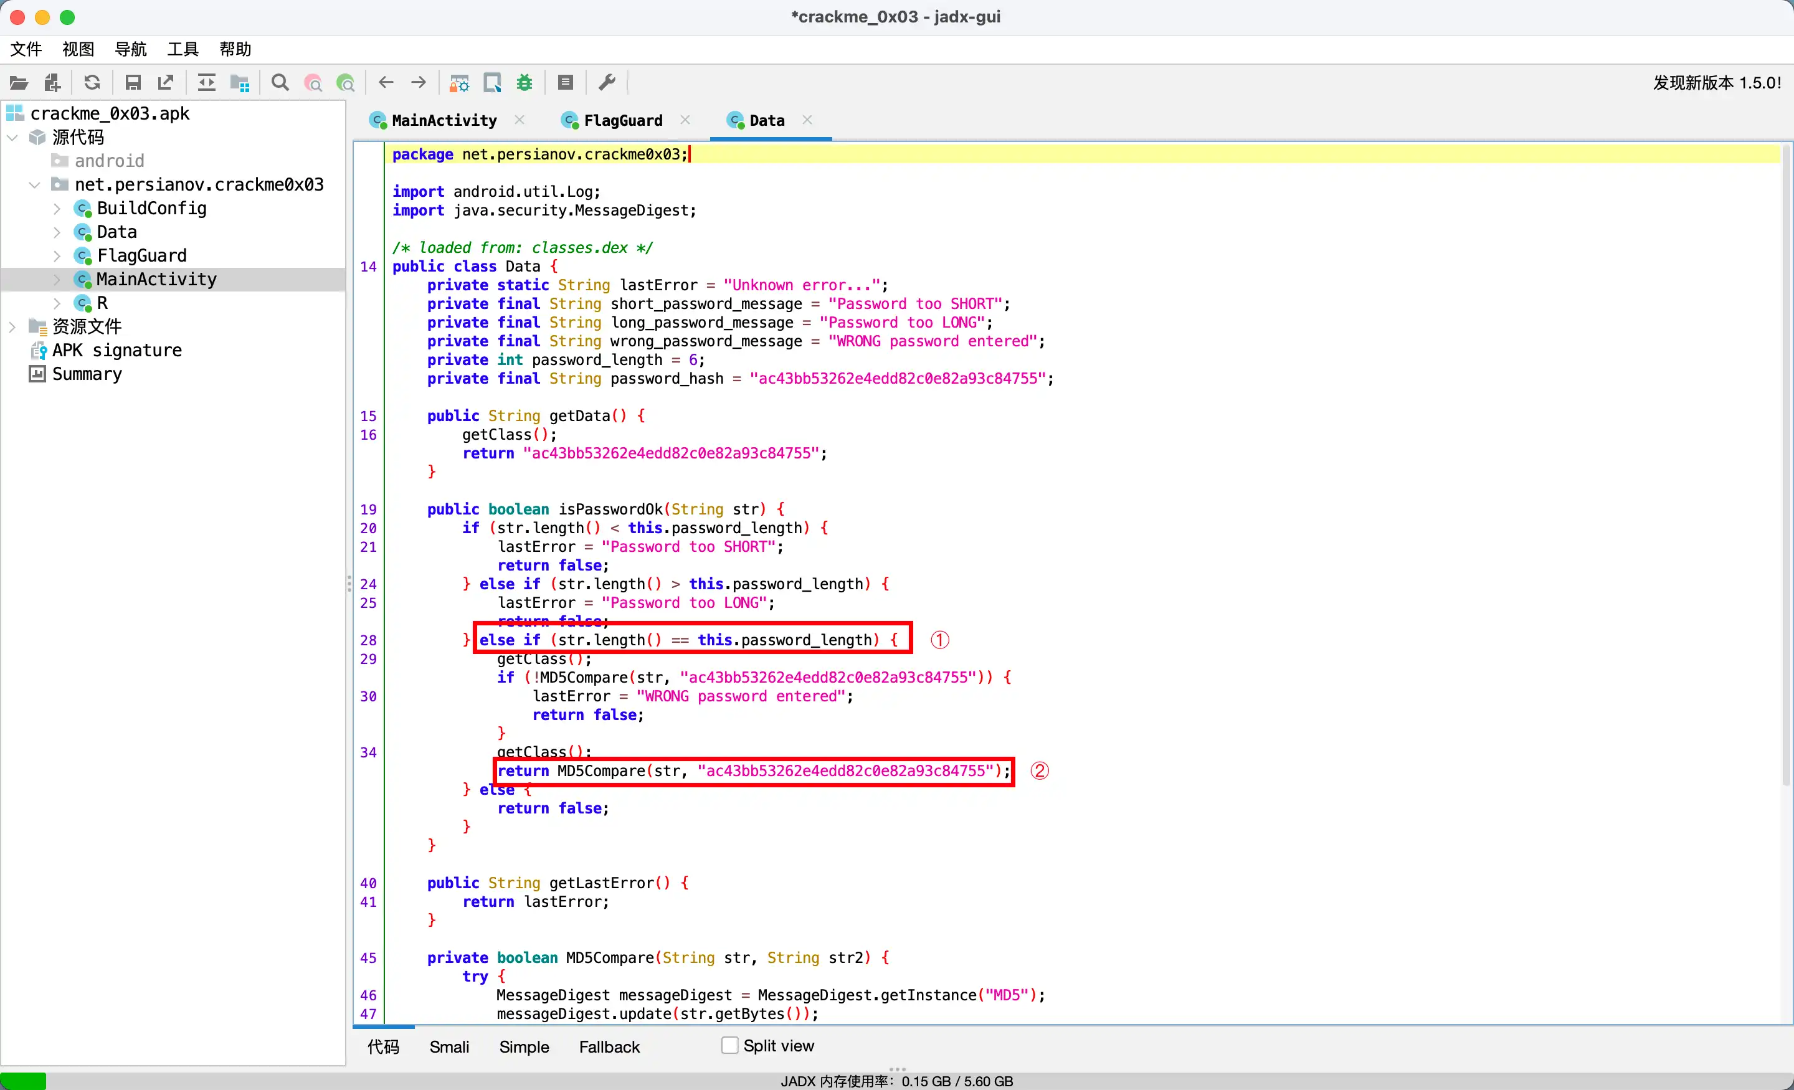This screenshot has width=1794, height=1090.
Task: Expand the 资源文件 tree node
Action: [x=12, y=326]
